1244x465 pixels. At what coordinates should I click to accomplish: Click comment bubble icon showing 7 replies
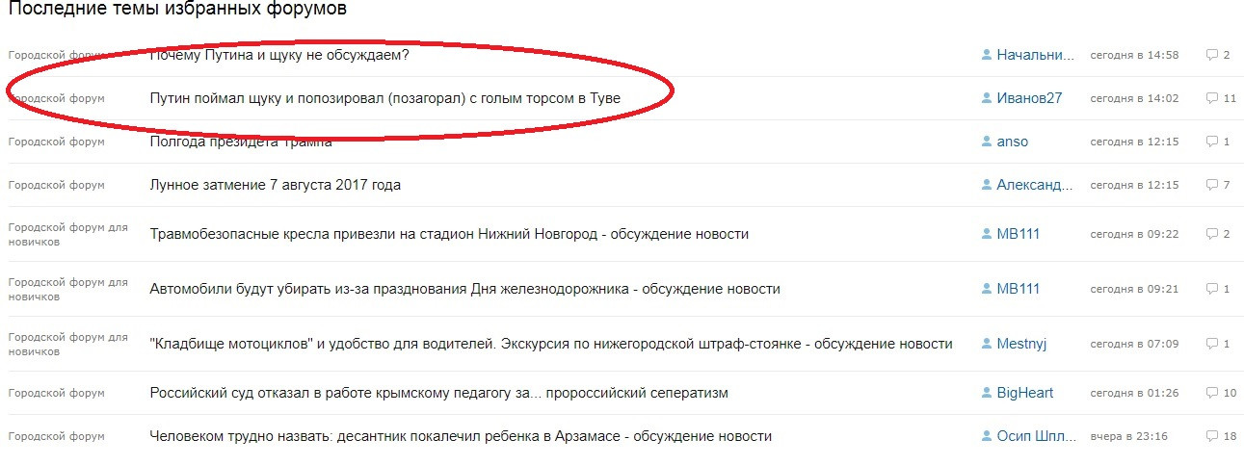[1212, 185]
